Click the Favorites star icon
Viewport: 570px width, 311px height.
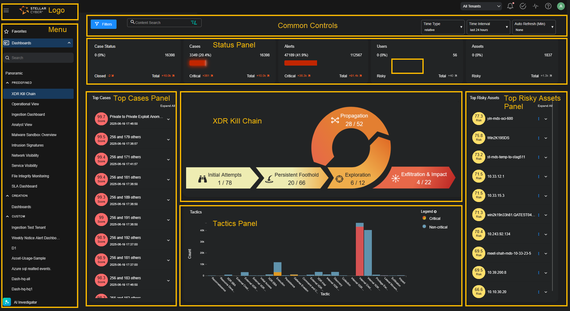click(x=6, y=31)
